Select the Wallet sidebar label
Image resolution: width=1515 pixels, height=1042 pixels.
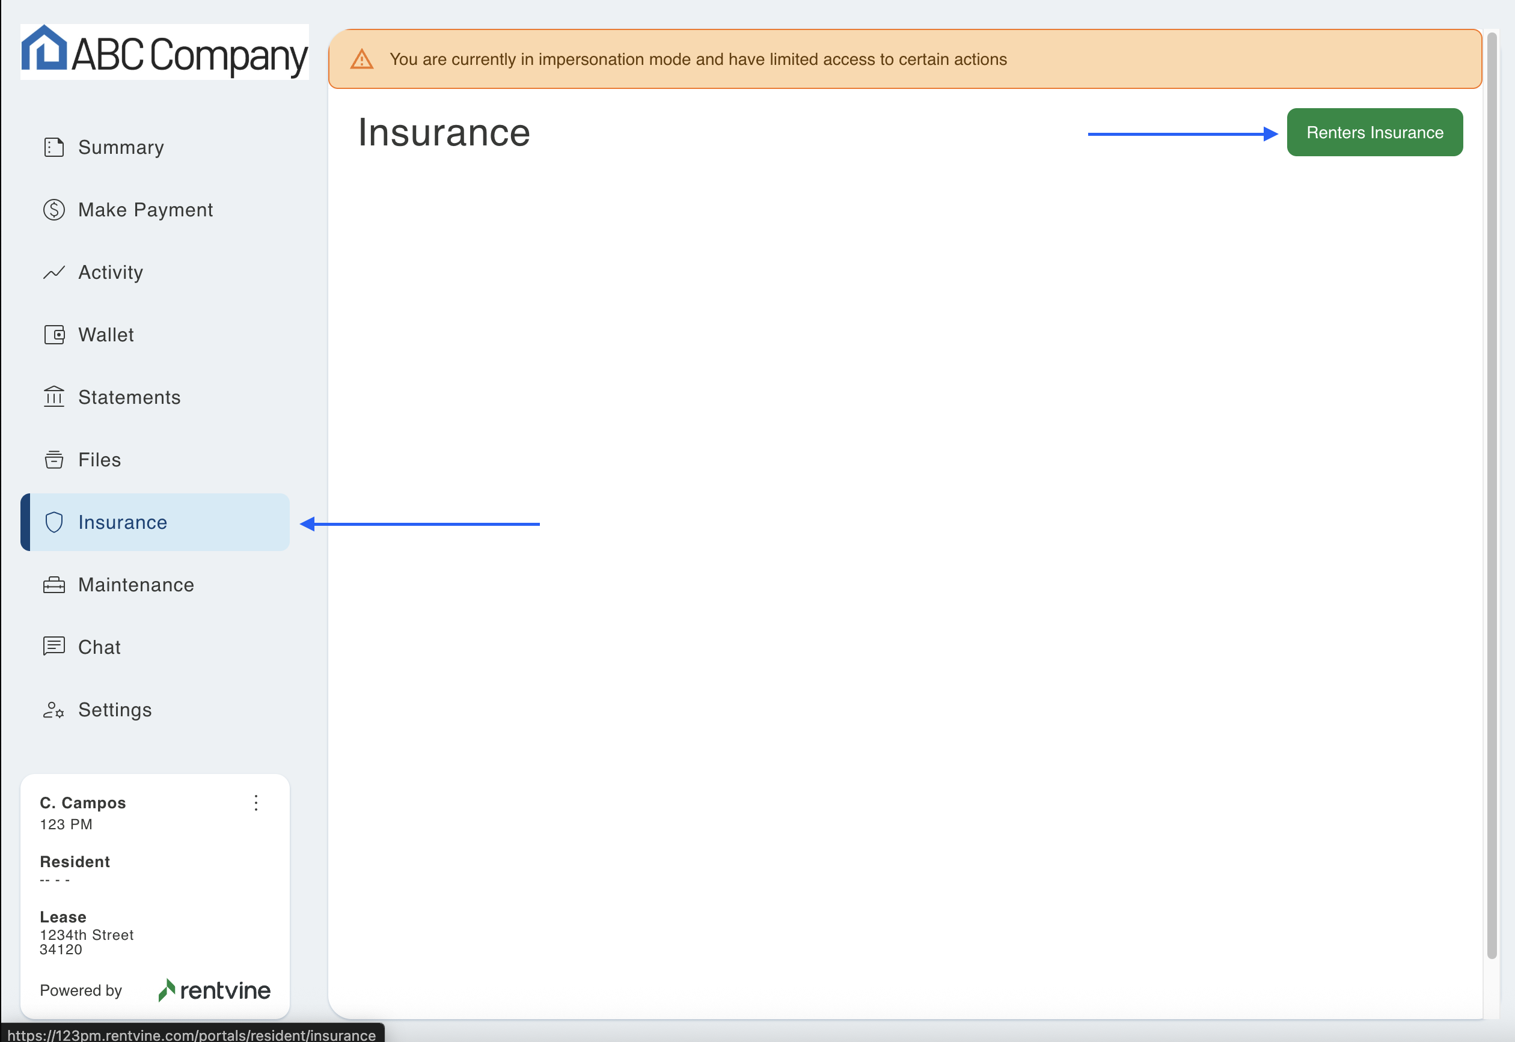pos(106,335)
